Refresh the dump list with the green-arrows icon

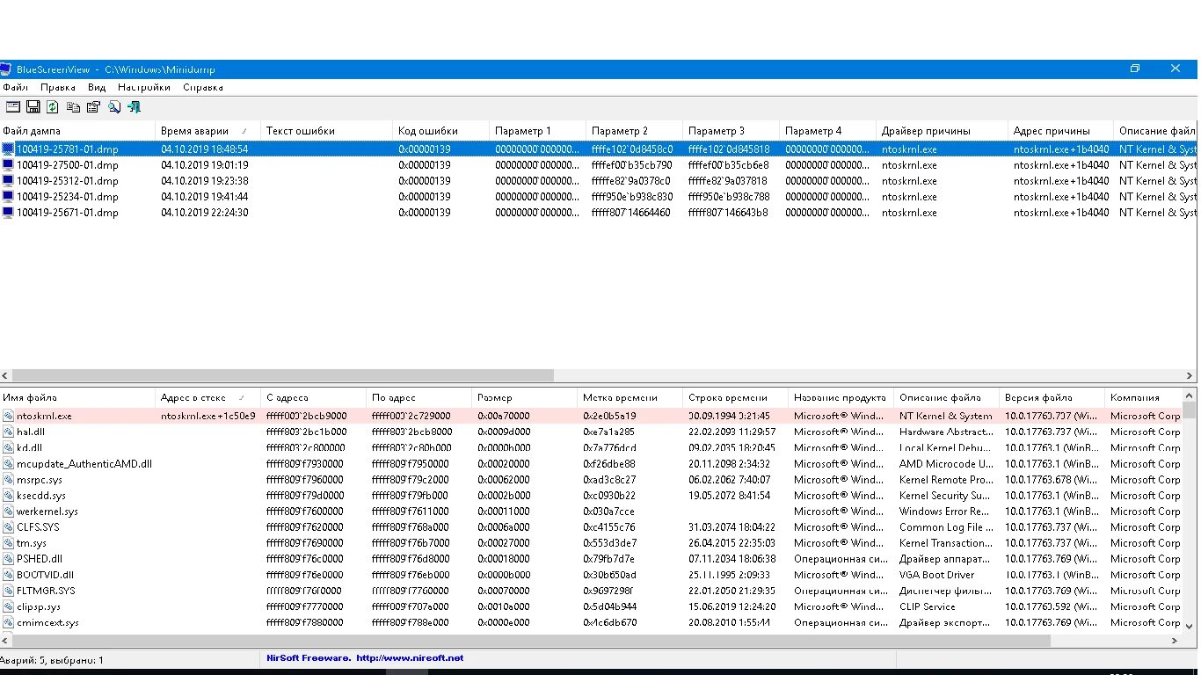point(53,106)
